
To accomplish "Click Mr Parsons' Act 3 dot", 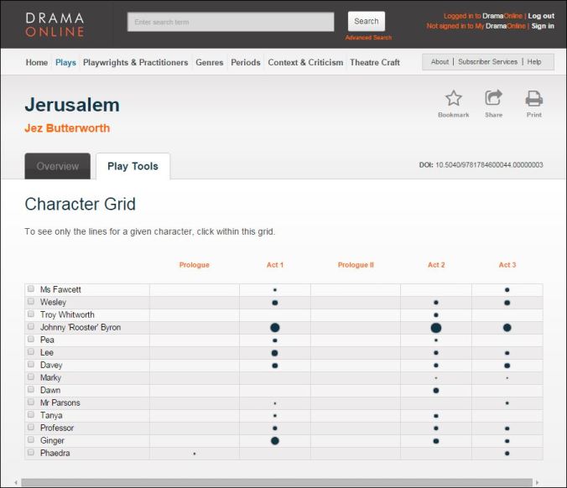I will tap(507, 403).
